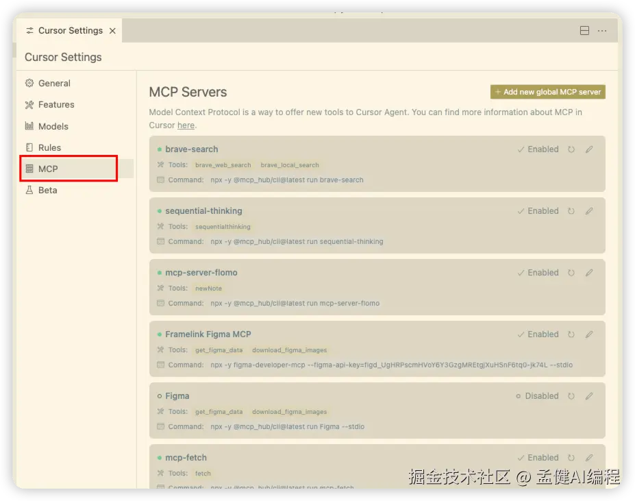Viewport: 635px width, 501px height.
Task: Click get_figma_data tag under disabled Figma server
Action: 219,411
